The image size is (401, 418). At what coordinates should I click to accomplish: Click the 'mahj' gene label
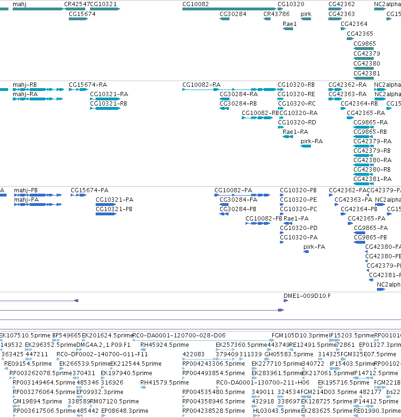[19, 4]
